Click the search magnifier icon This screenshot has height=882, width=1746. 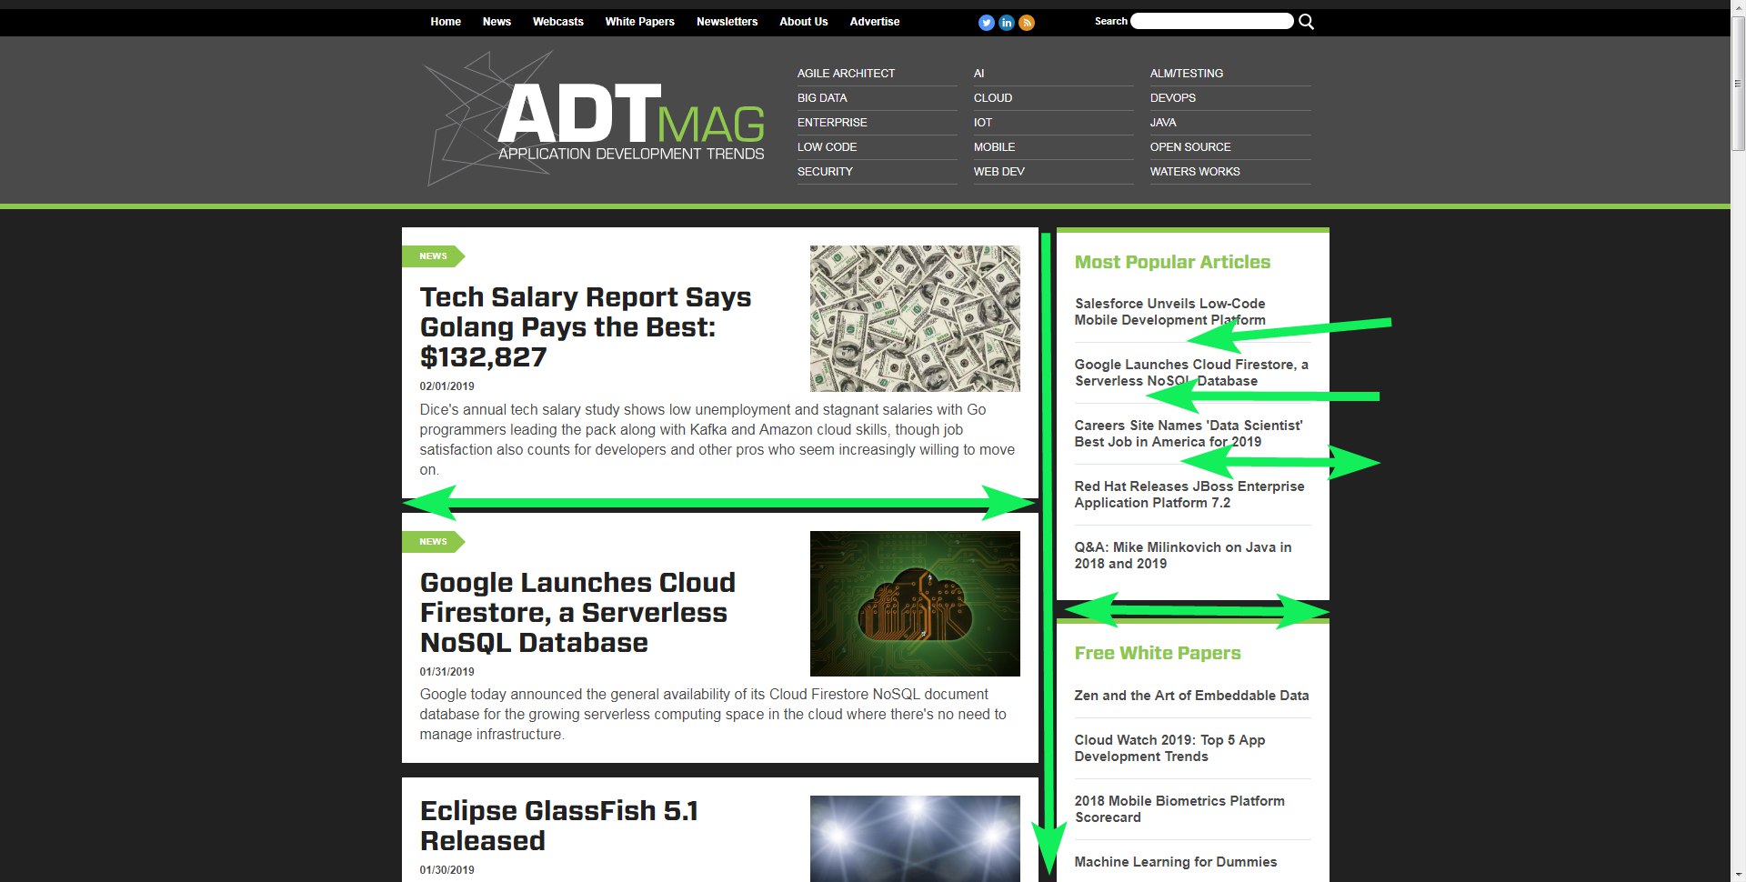(1306, 22)
